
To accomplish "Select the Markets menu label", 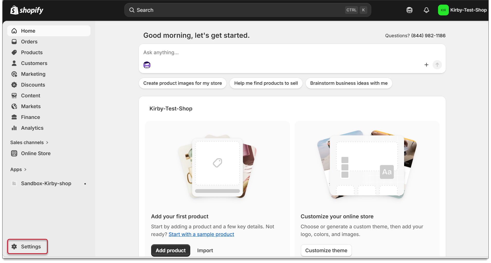I will [31, 106].
